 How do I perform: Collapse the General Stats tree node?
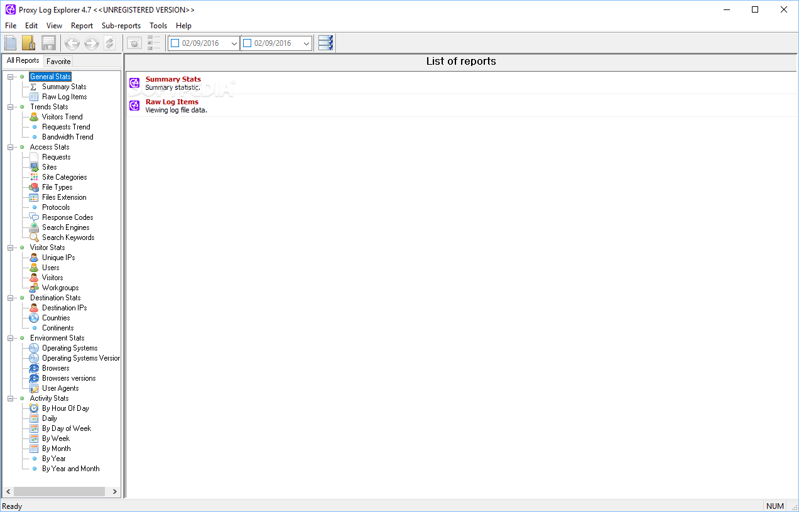[x=11, y=77]
